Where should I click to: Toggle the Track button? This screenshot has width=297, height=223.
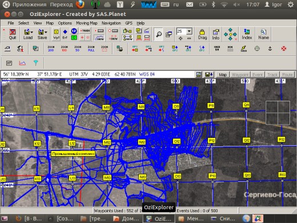tap(85, 31)
